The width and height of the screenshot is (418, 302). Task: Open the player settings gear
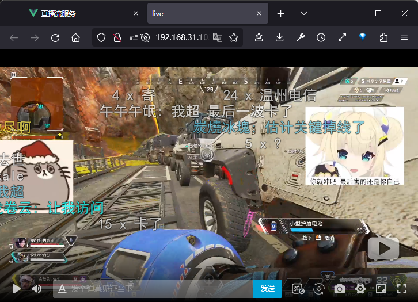[360, 289]
